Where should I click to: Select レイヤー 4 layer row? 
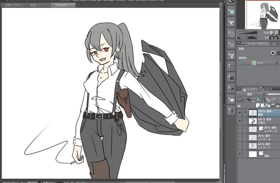259,137
